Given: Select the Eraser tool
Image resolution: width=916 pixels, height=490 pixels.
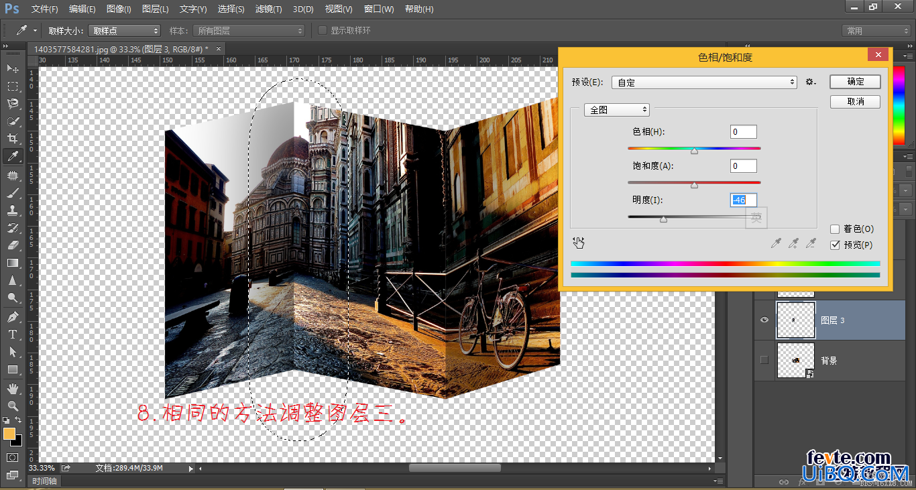Looking at the screenshot, I should click(12, 245).
